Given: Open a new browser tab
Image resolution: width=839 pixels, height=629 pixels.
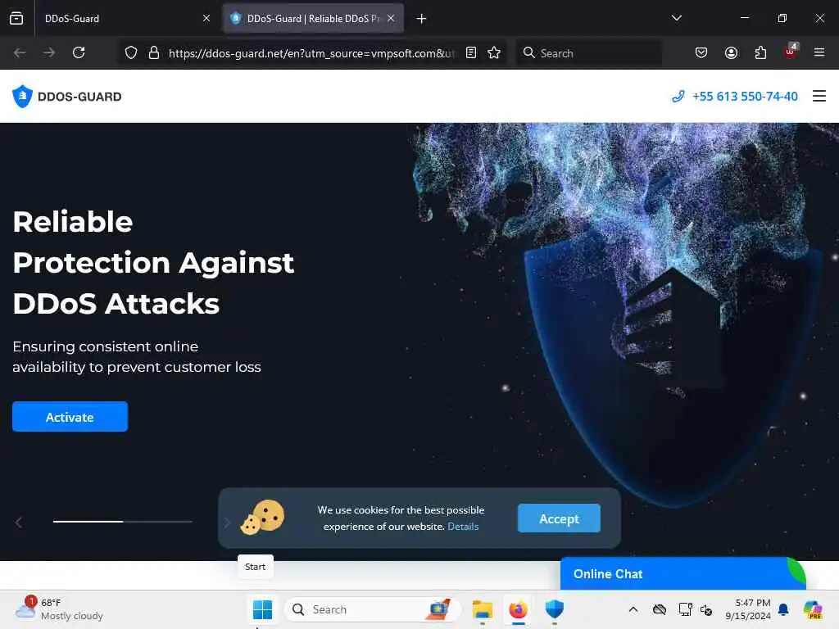Looking at the screenshot, I should (422, 19).
